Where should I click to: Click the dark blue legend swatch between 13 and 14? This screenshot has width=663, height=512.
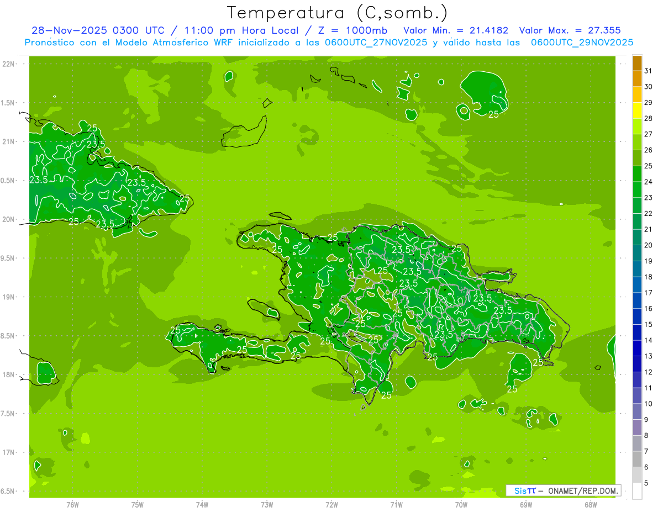click(637, 349)
